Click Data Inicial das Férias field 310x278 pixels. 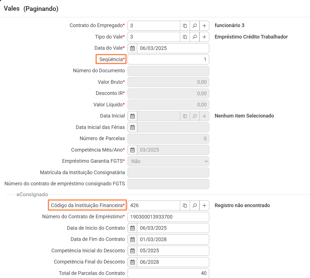coord(173,127)
